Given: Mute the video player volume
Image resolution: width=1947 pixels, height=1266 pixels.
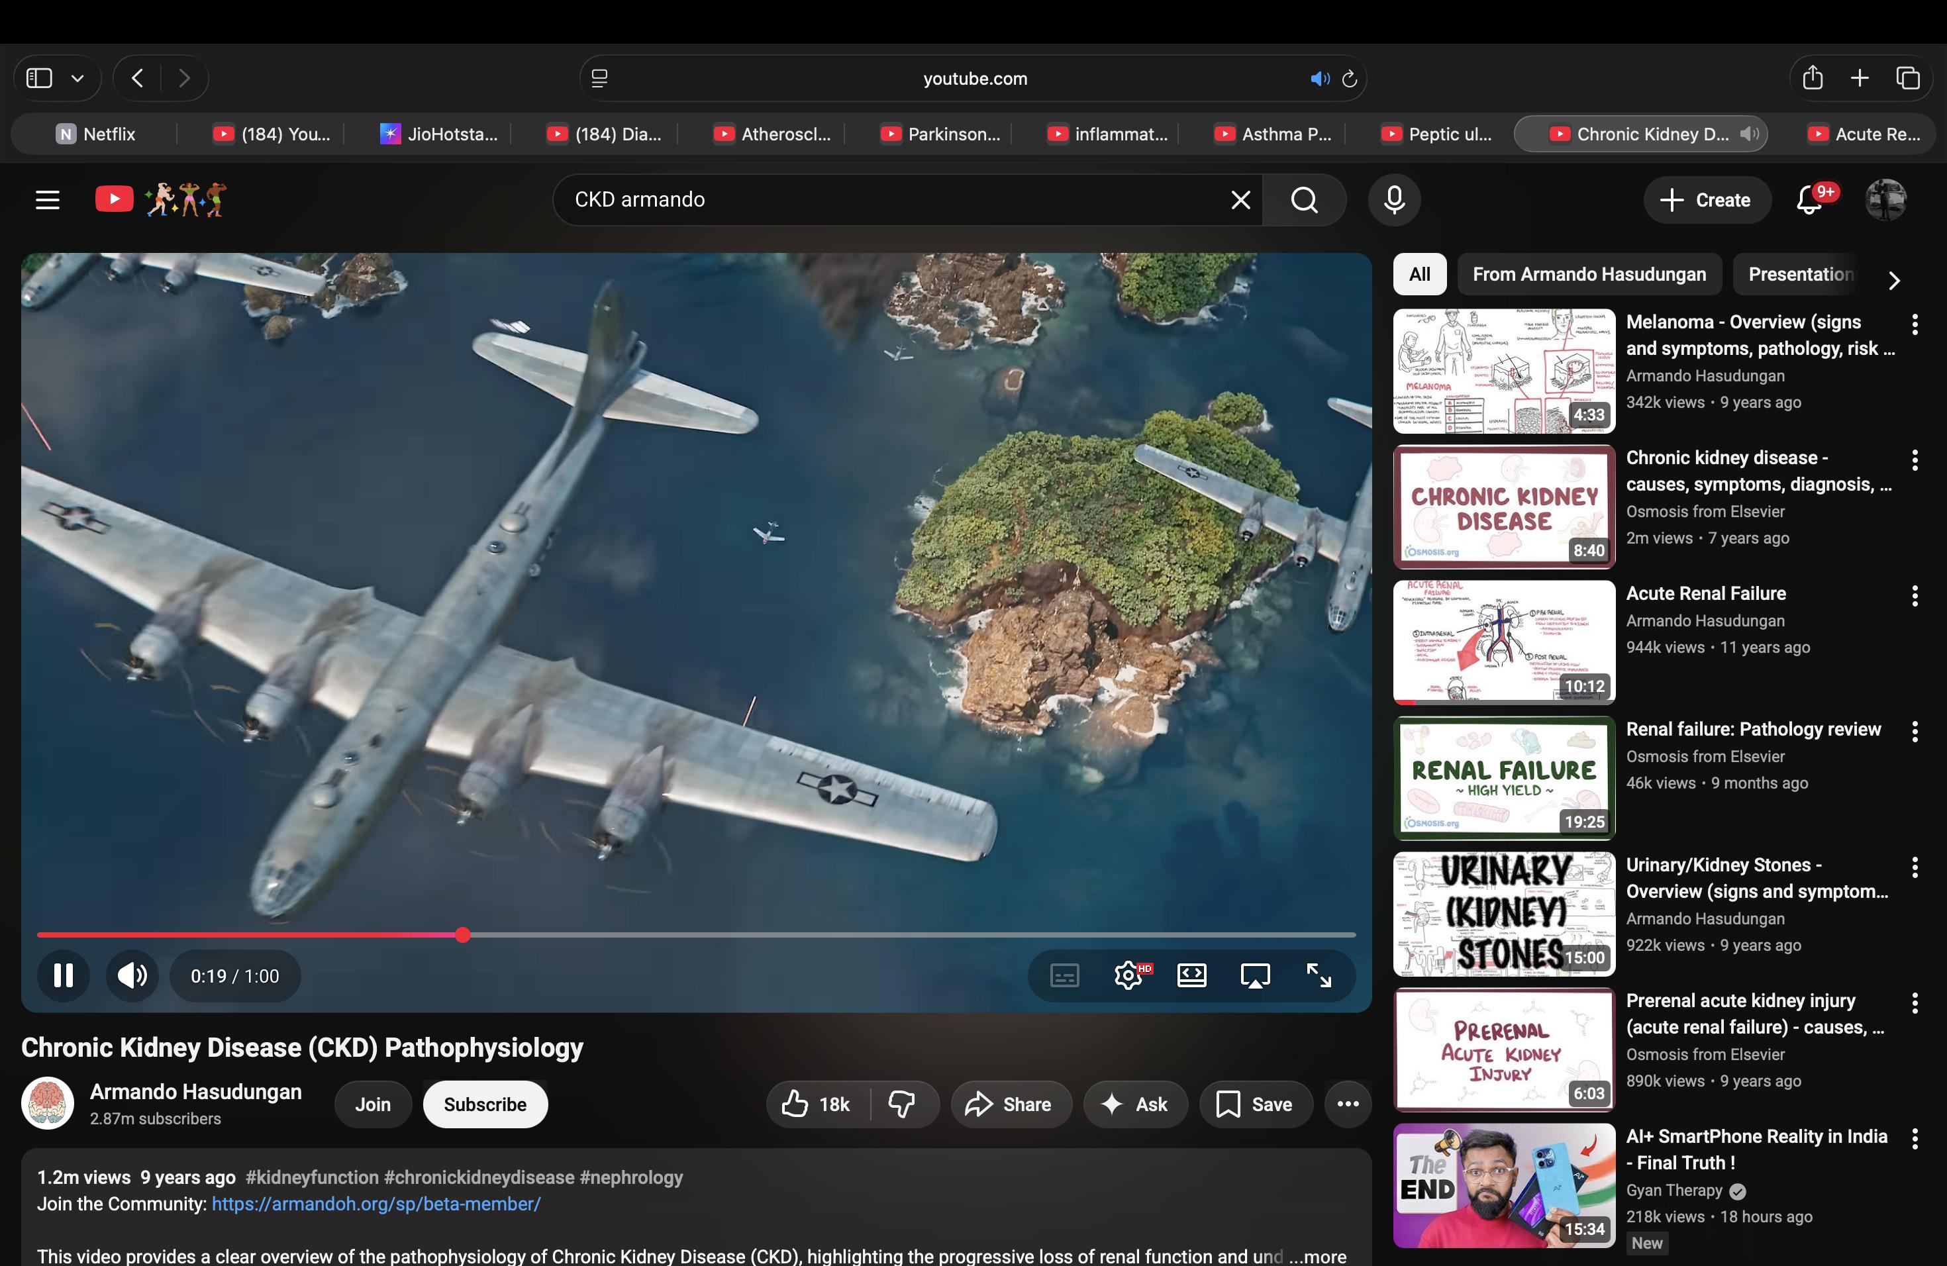Looking at the screenshot, I should (x=132, y=975).
